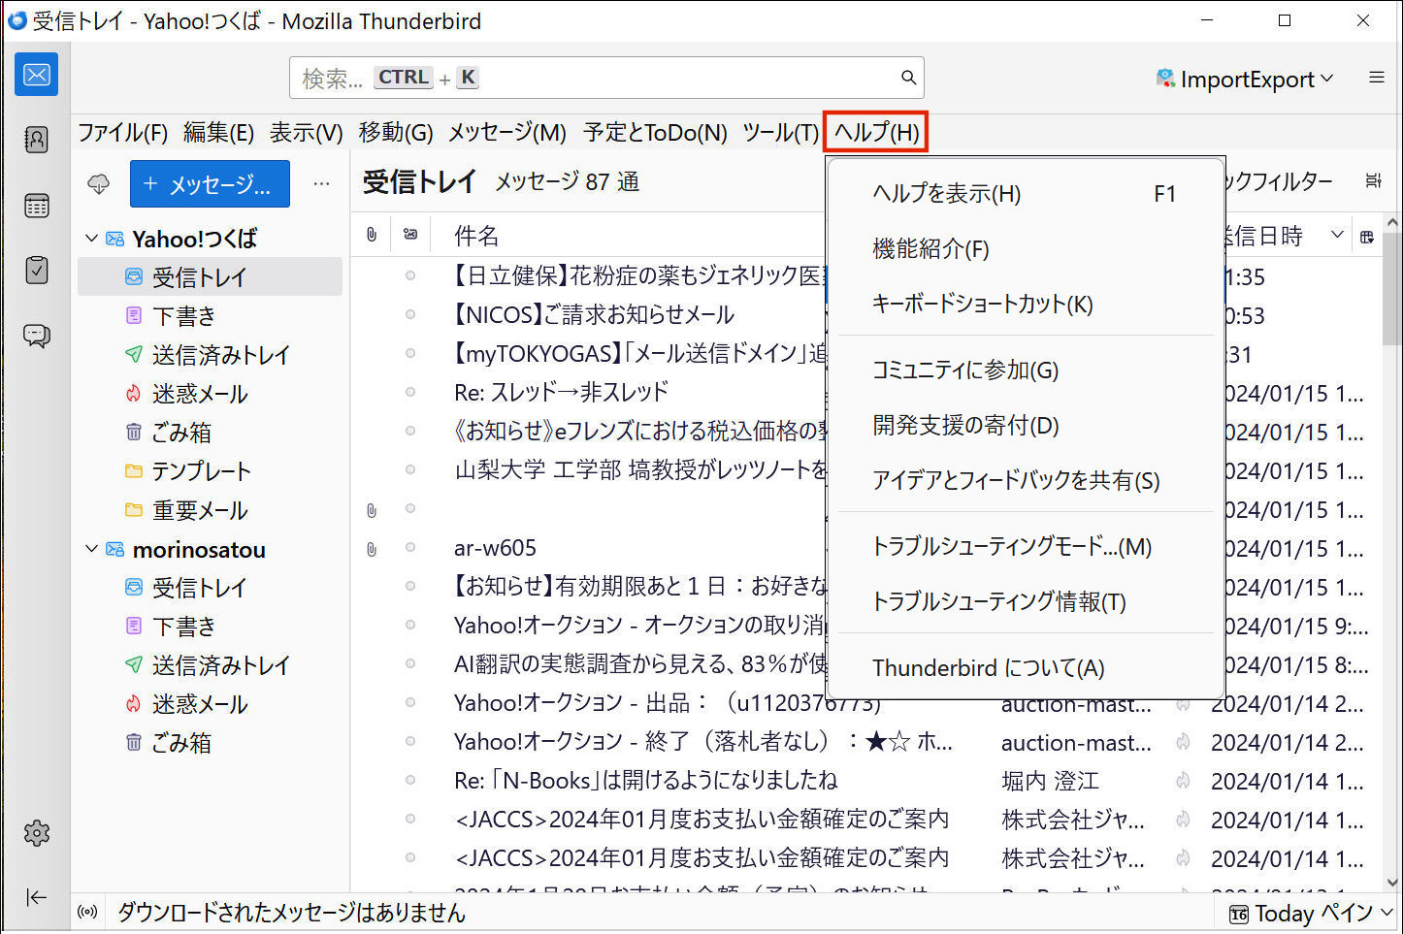1403x934 pixels.
Task: Collapse the morinosatou account folder tree
Action: coord(91,549)
